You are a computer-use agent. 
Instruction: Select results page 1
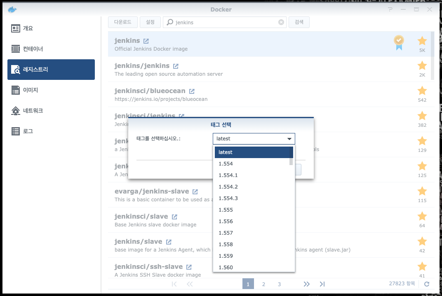point(248,284)
